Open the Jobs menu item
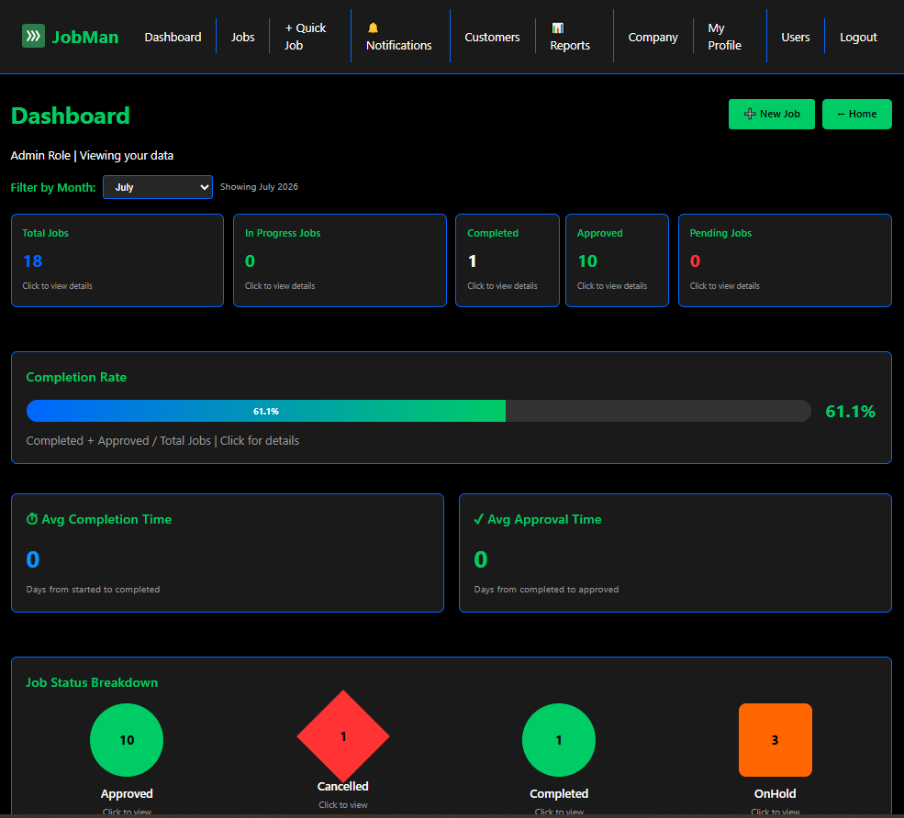The image size is (904, 818). 242,37
